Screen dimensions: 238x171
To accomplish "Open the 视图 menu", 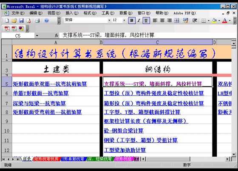I will [54, 13].
